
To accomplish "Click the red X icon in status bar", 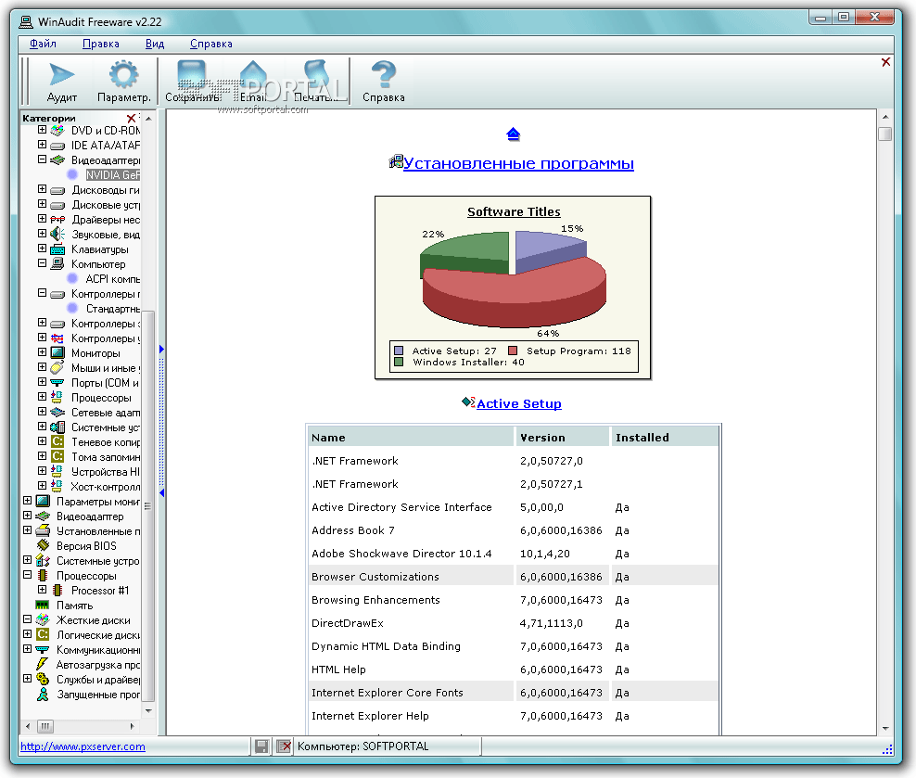I will coord(284,746).
